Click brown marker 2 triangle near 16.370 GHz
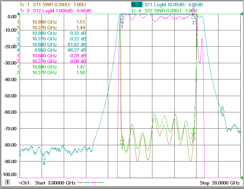 tap(193, 139)
